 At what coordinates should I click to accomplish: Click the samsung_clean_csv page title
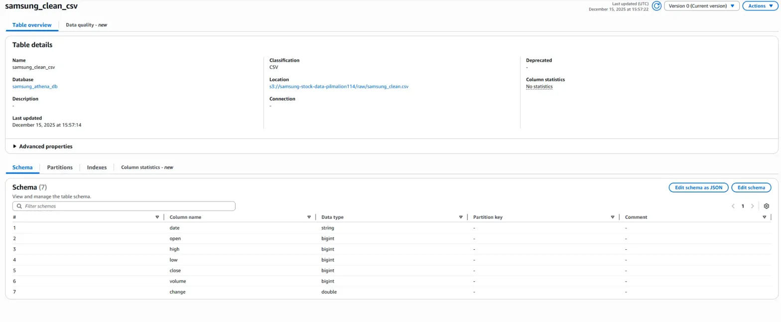(x=41, y=6)
